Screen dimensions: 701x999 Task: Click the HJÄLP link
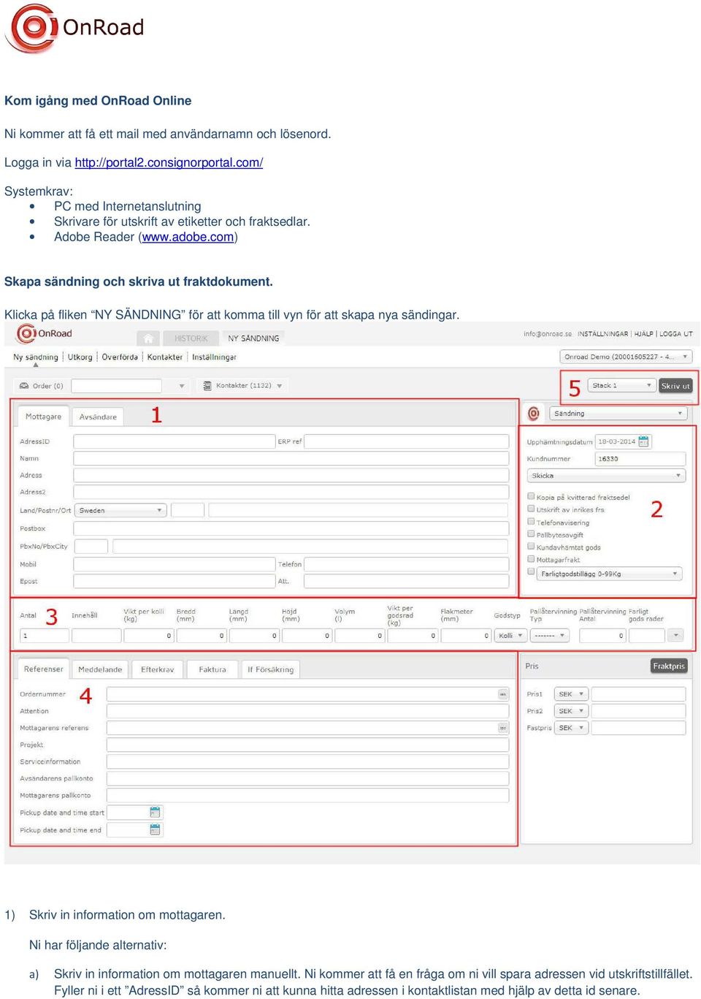point(643,333)
